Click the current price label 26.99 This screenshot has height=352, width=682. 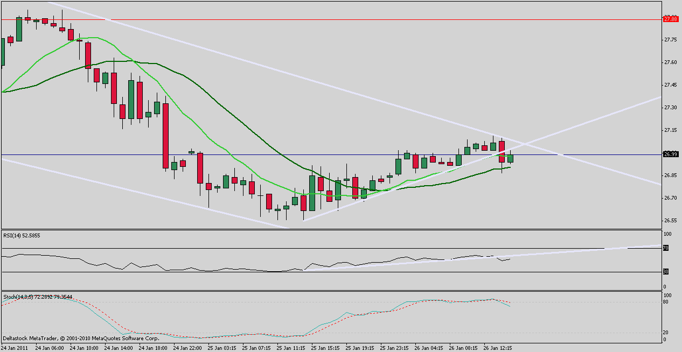click(670, 154)
